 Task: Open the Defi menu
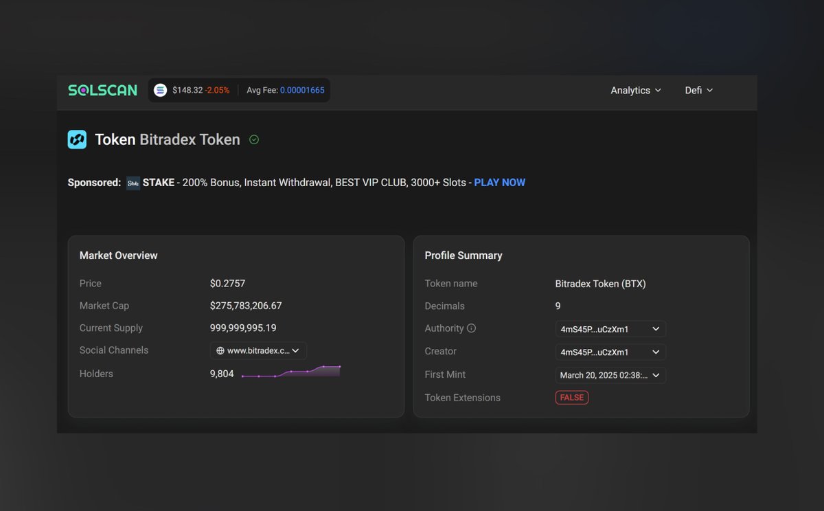[x=699, y=91]
